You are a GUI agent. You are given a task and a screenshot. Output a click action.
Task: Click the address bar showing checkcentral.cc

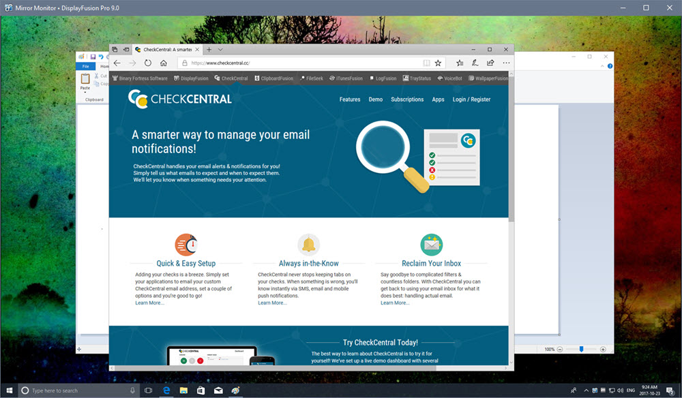tap(273, 62)
